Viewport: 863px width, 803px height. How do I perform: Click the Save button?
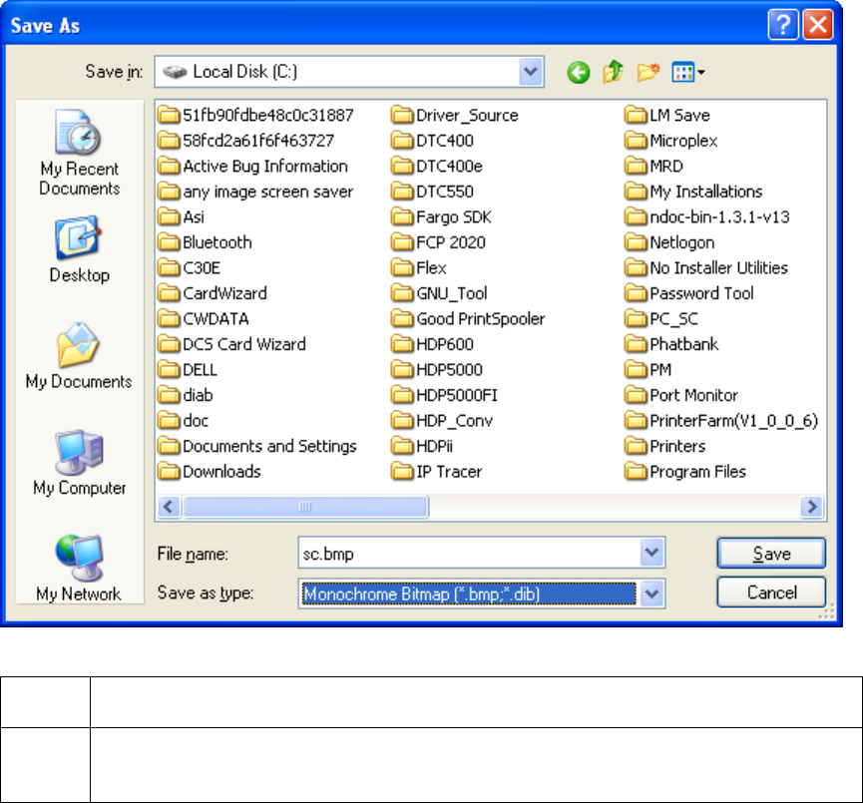771,554
